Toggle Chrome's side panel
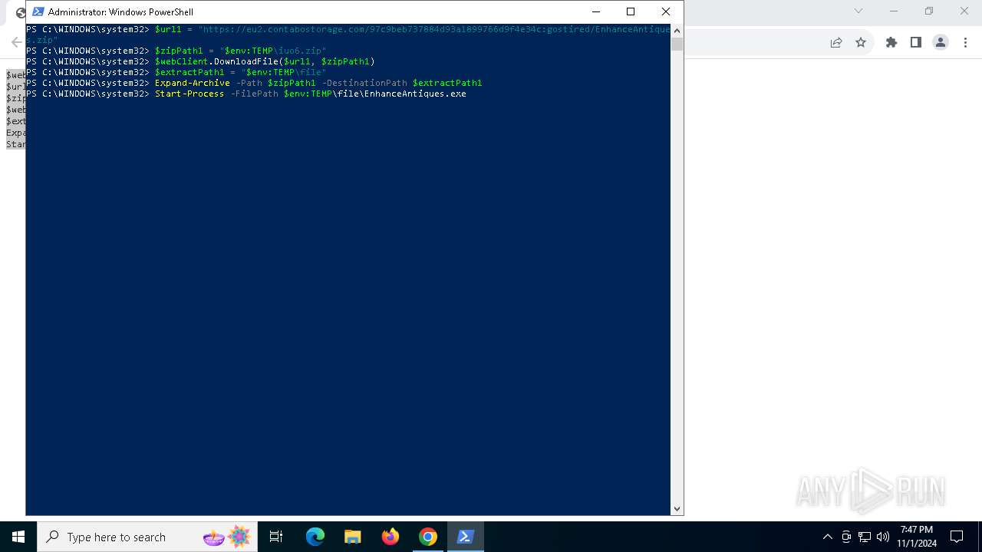Image resolution: width=982 pixels, height=552 pixels. coord(916,42)
